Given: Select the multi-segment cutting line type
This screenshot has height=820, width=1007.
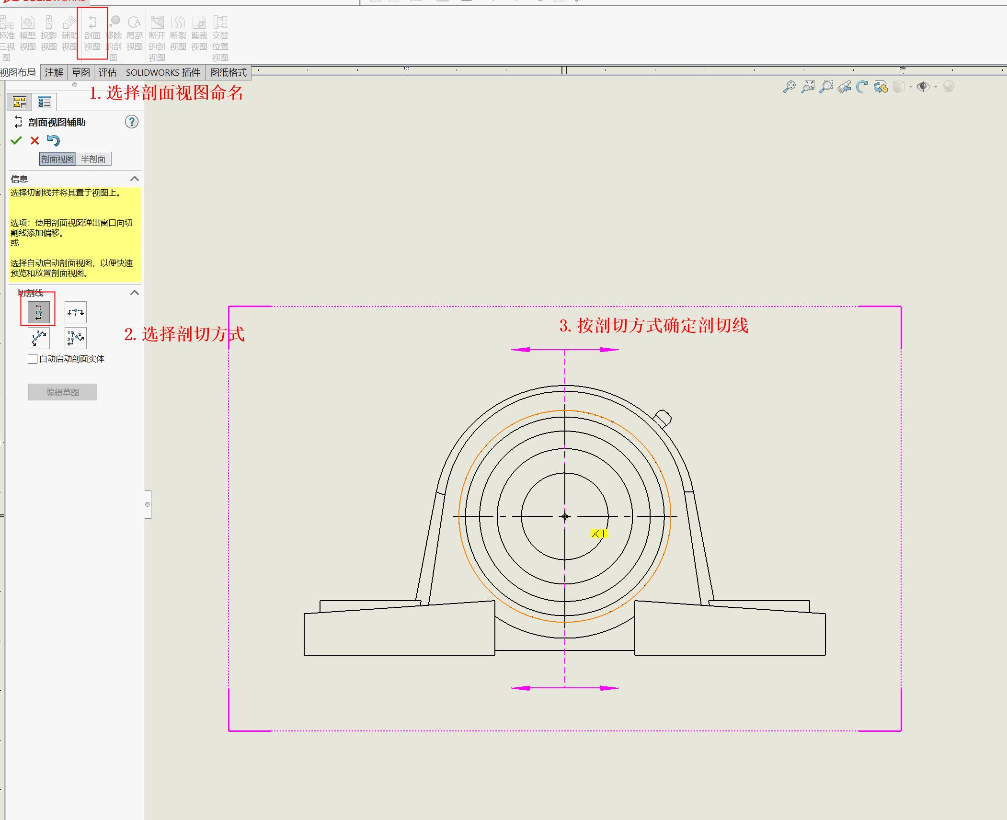Looking at the screenshot, I should click(x=75, y=338).
